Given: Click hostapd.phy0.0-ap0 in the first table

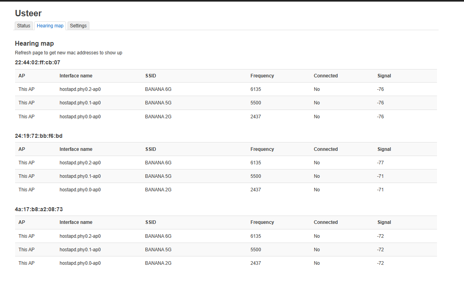Looking at the screenshot, I should tap(80, 117).
